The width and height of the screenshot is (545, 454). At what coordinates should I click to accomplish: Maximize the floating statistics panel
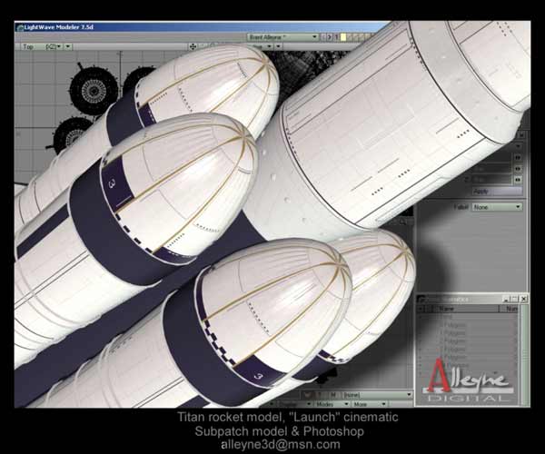click(515, 299)
